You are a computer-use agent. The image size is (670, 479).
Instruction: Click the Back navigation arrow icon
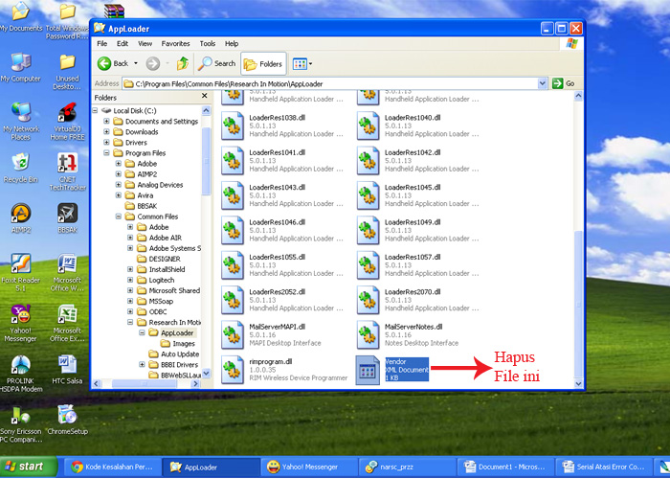(104, 63)
